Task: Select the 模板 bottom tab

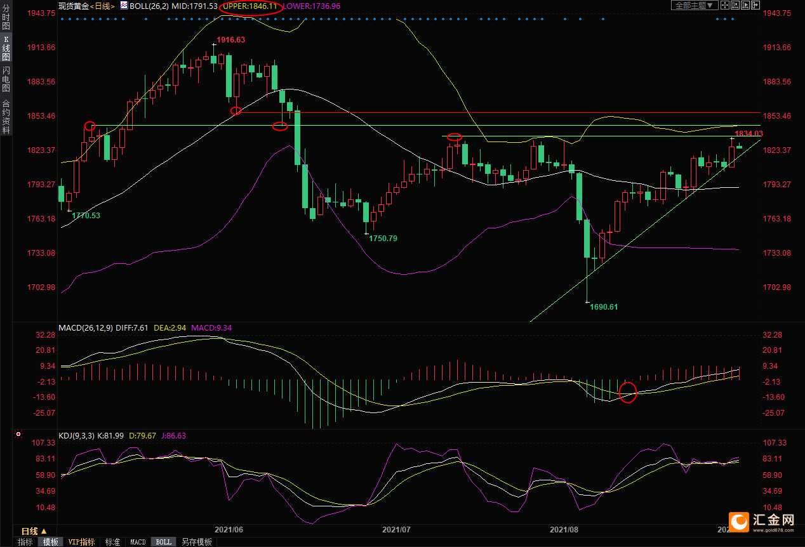Action: coord(50,542)
